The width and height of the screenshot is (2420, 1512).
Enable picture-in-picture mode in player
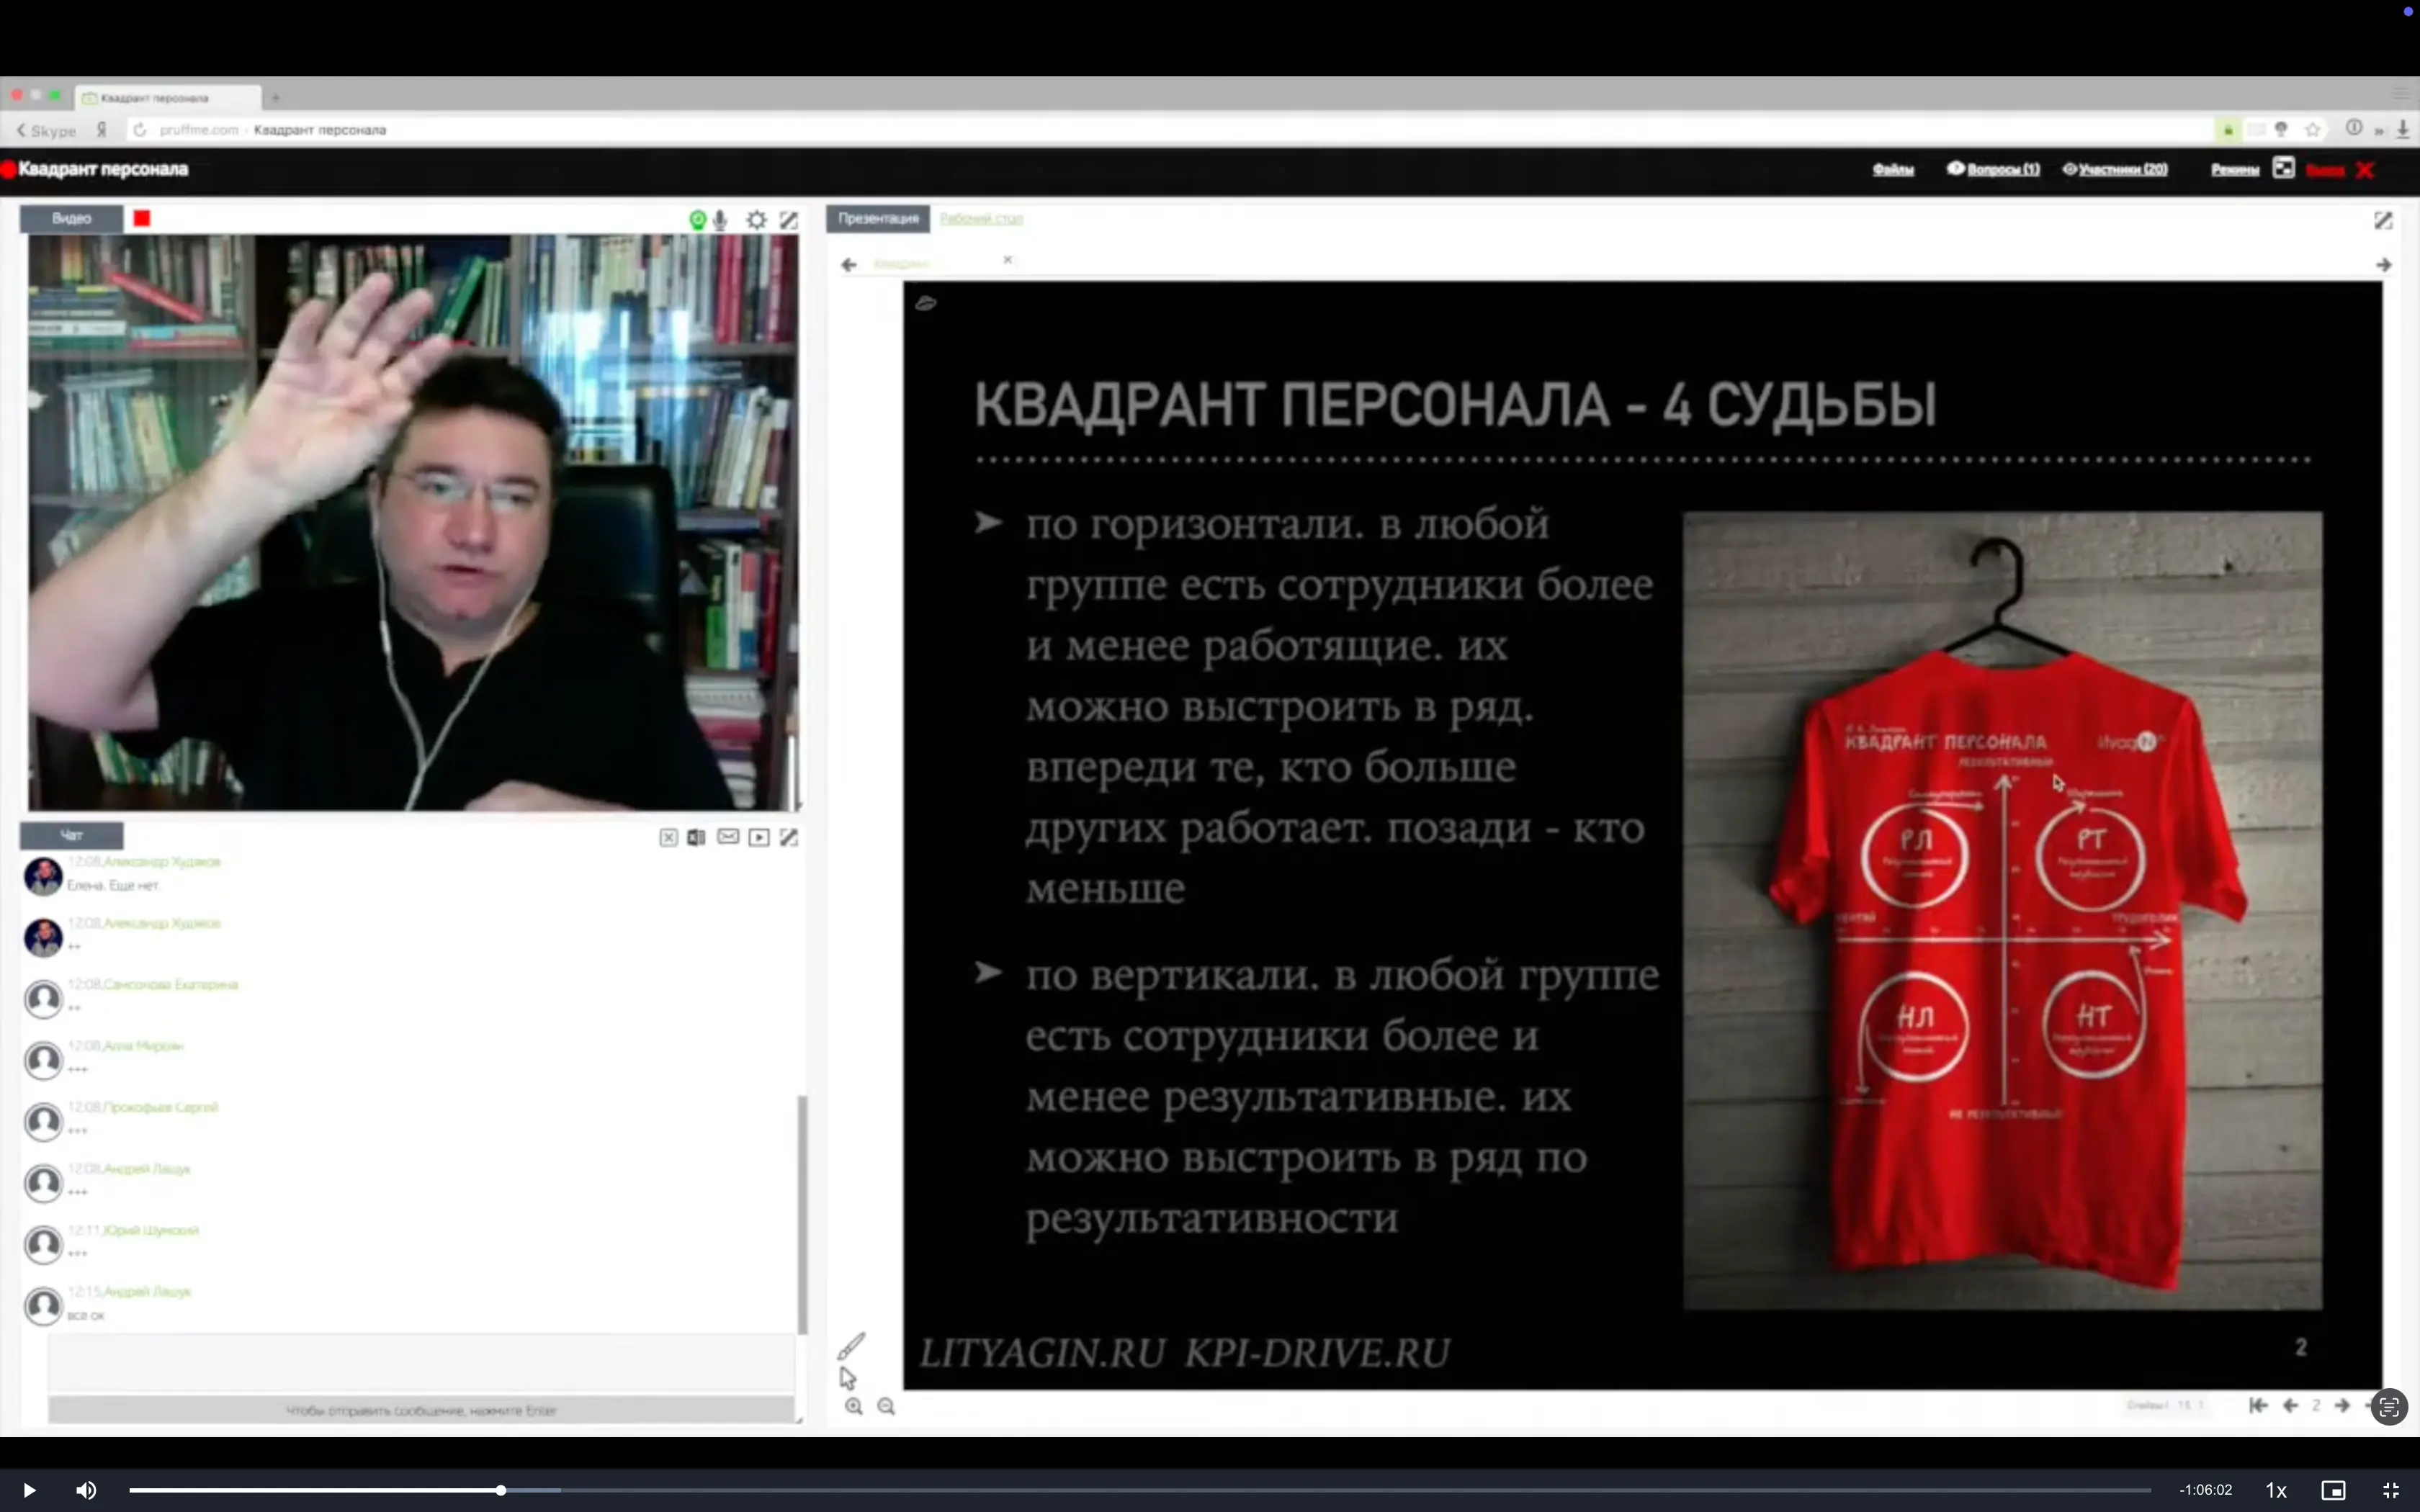(2333, 1490)
